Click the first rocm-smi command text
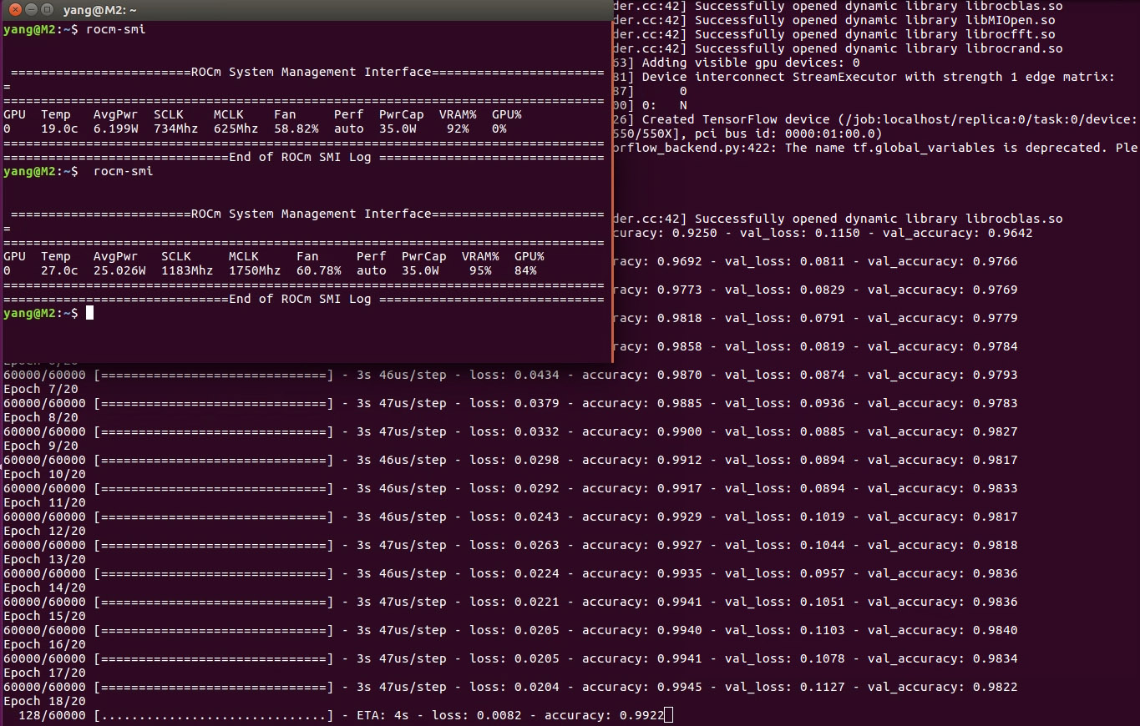The width and height of the screenshot is (1140, 726). pos(116,29)
